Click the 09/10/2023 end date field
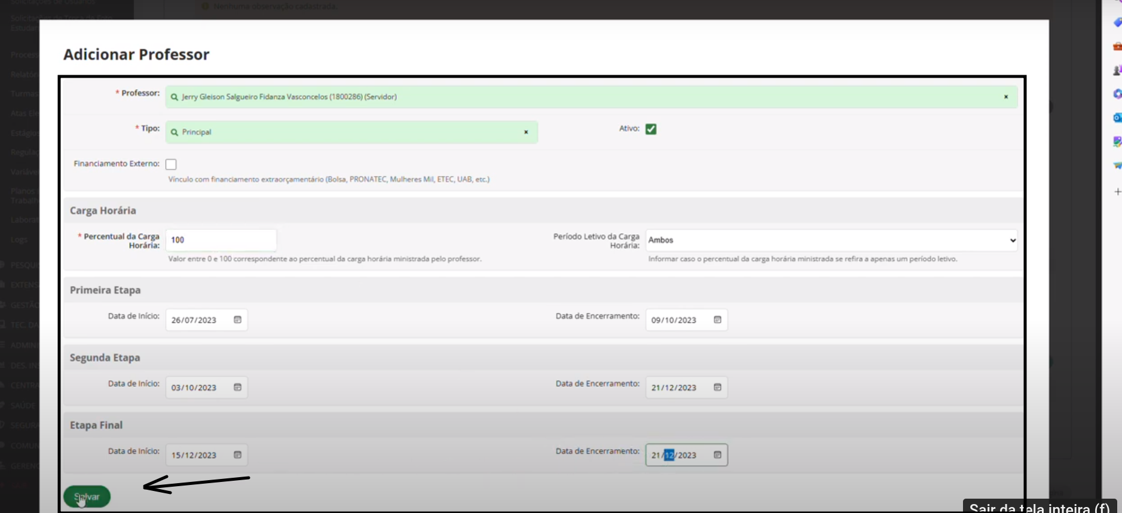 coord(686,320)
